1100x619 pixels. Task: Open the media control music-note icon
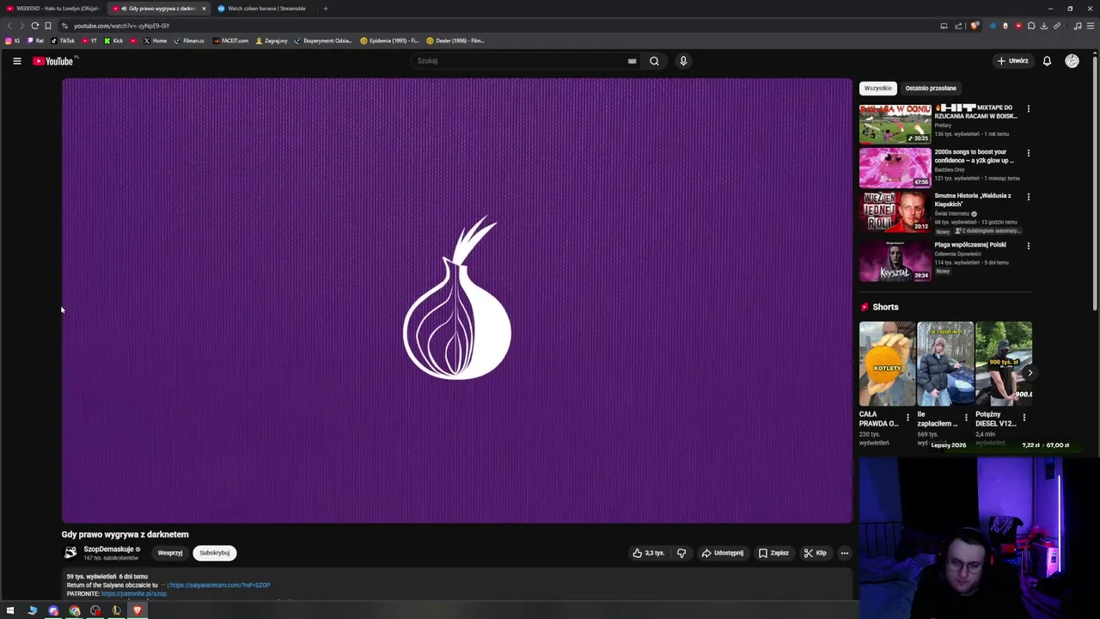[x=1078, y=26]
